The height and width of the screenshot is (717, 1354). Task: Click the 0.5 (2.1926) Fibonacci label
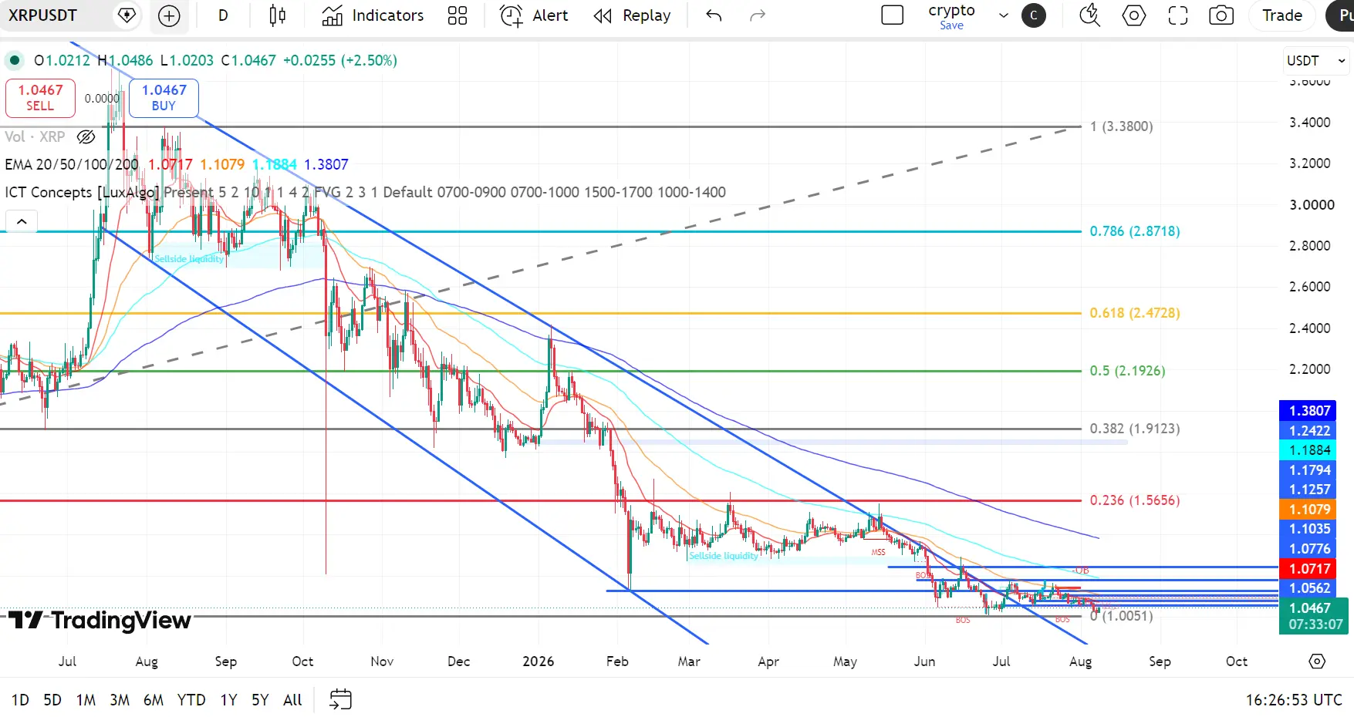click(x=1127, y=371)
